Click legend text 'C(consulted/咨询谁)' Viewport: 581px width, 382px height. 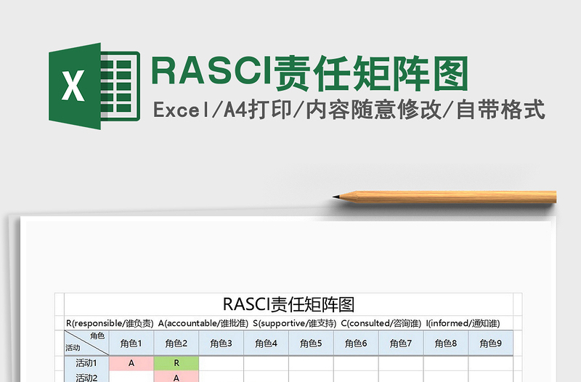pyautogui.click(x=381, y=323)
